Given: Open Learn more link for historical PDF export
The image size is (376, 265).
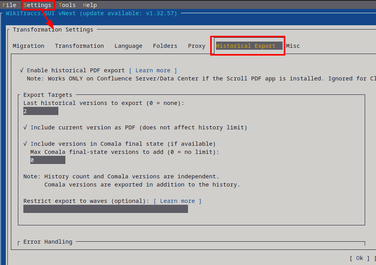Looking at the screenshot, I should click(x=153, y=70).
